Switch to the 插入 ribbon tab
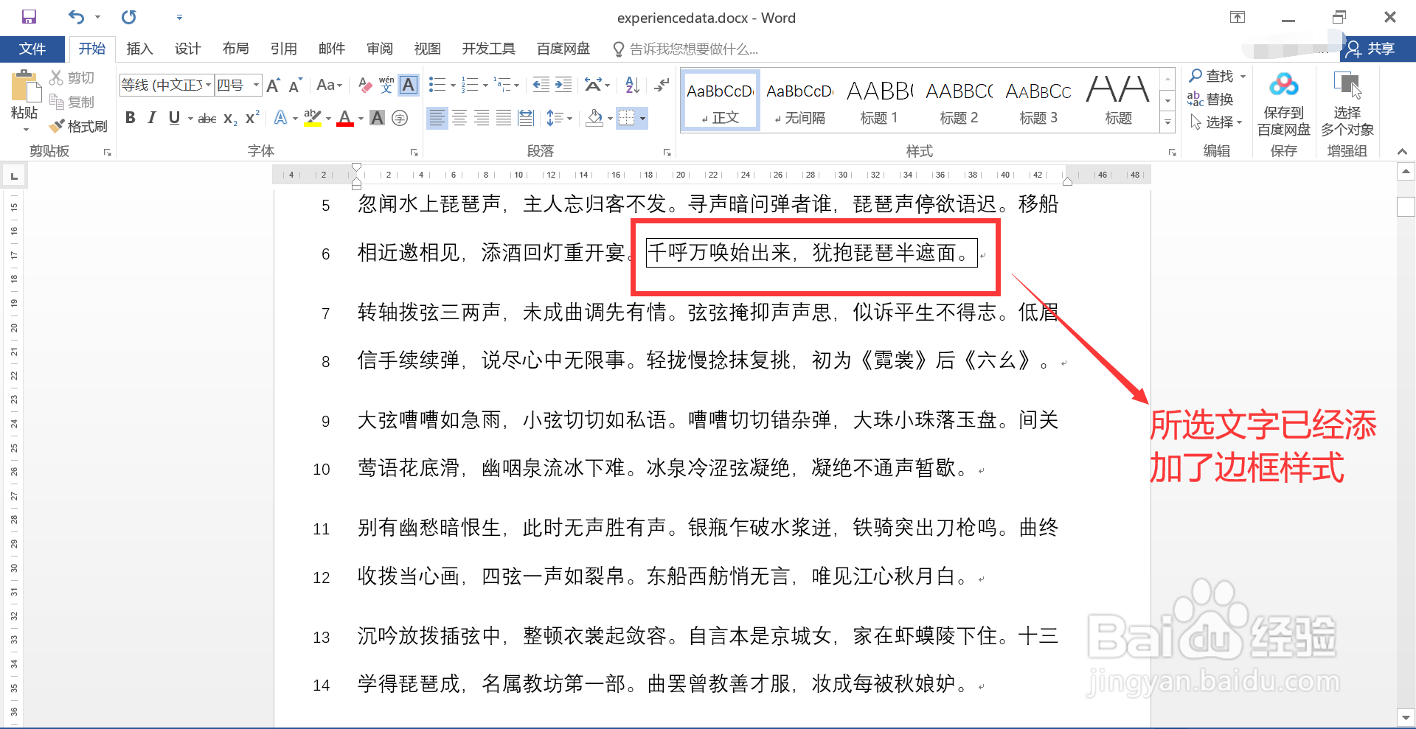Viewport: 1416px width, 729px height. coord(139,49)
